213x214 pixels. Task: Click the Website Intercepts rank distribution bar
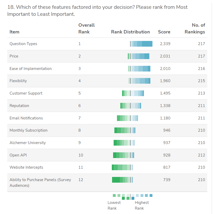(x=122, y=167)
